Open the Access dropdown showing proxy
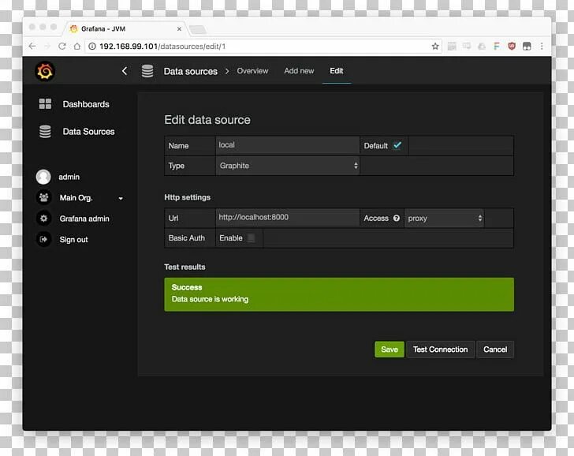The width and height of the screenshot is (574, 456). tap(444, 219)
